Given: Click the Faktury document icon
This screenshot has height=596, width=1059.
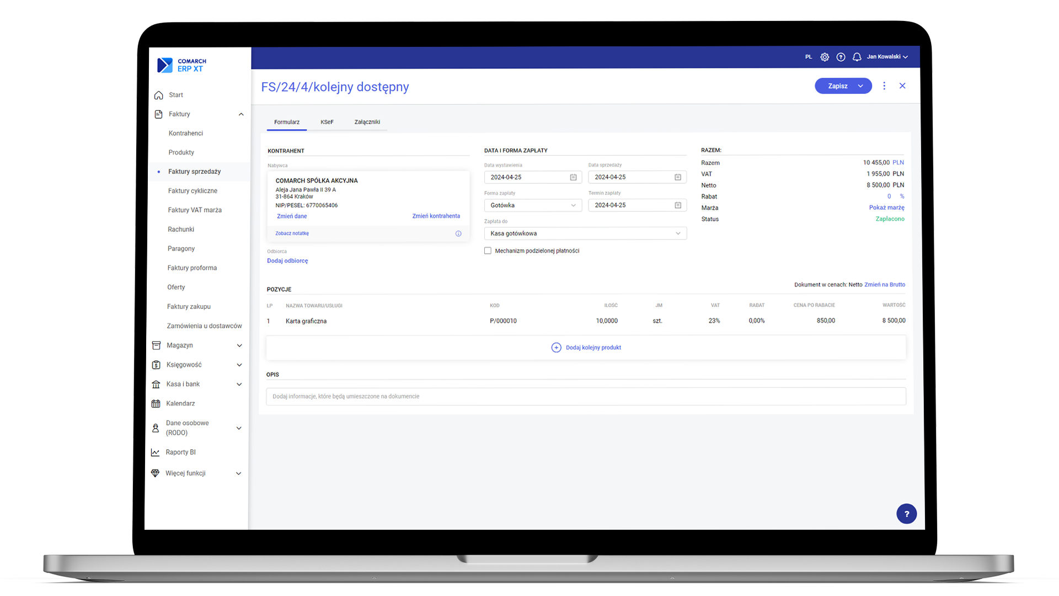Looking at the screenshot, I should click(158, 114).
